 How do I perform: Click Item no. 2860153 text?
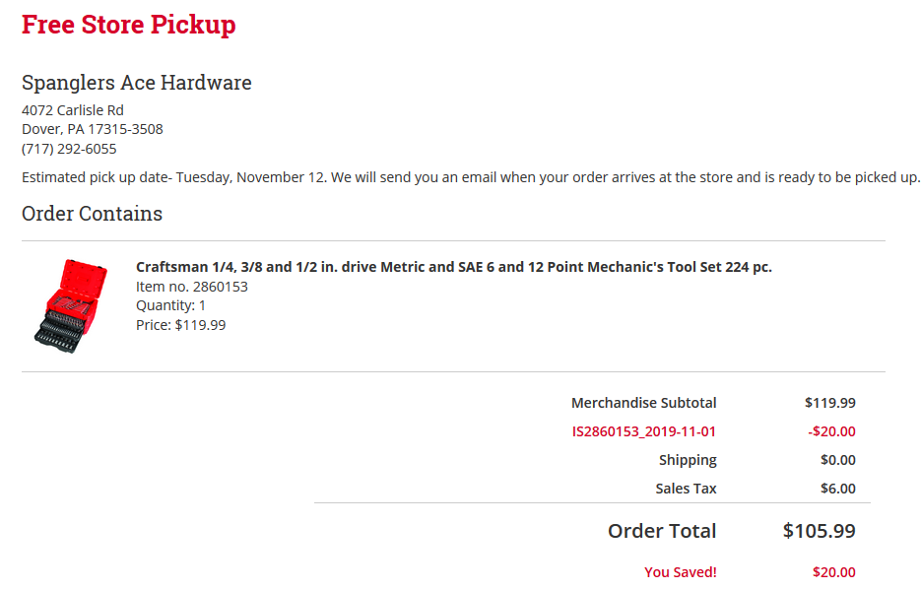coord(191,287)
